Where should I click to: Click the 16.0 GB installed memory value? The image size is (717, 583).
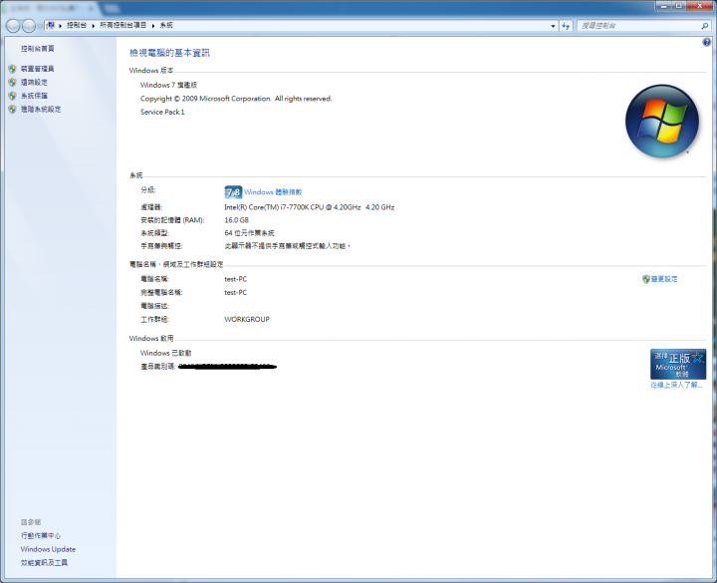coord(236,220)
